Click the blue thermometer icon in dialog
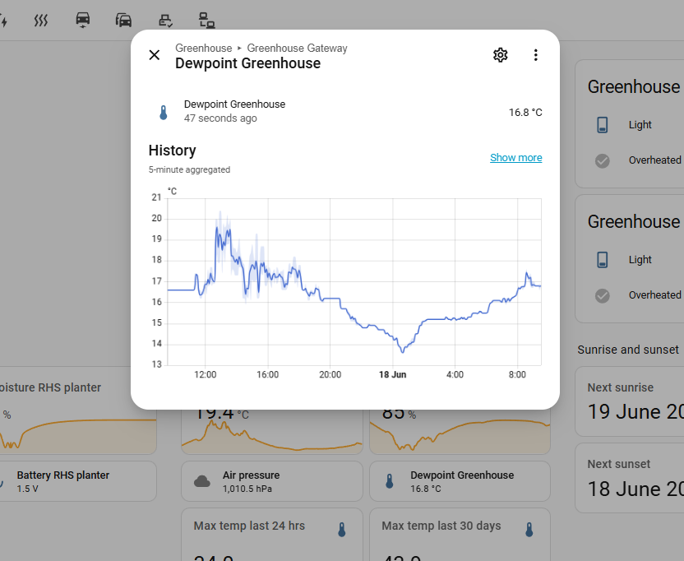This screenshot has width=684, height=561. tap(164, 112)
